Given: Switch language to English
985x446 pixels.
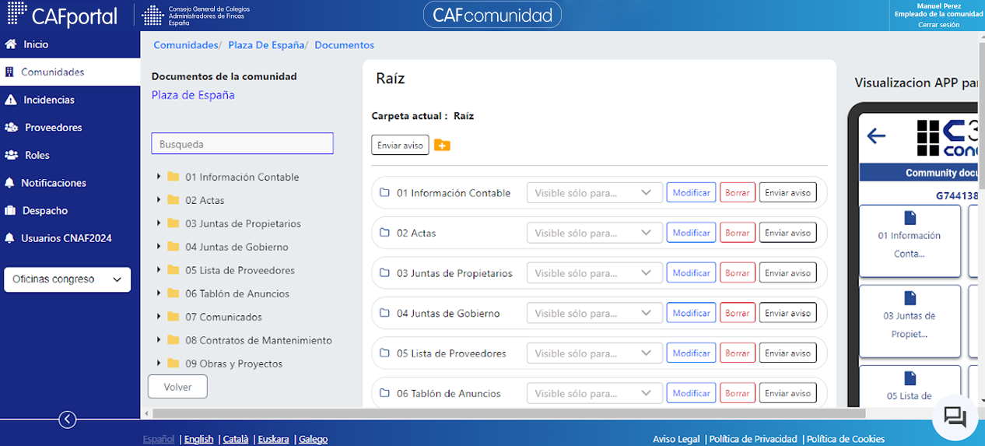Looking at the screenshot, I should [198, 439].
